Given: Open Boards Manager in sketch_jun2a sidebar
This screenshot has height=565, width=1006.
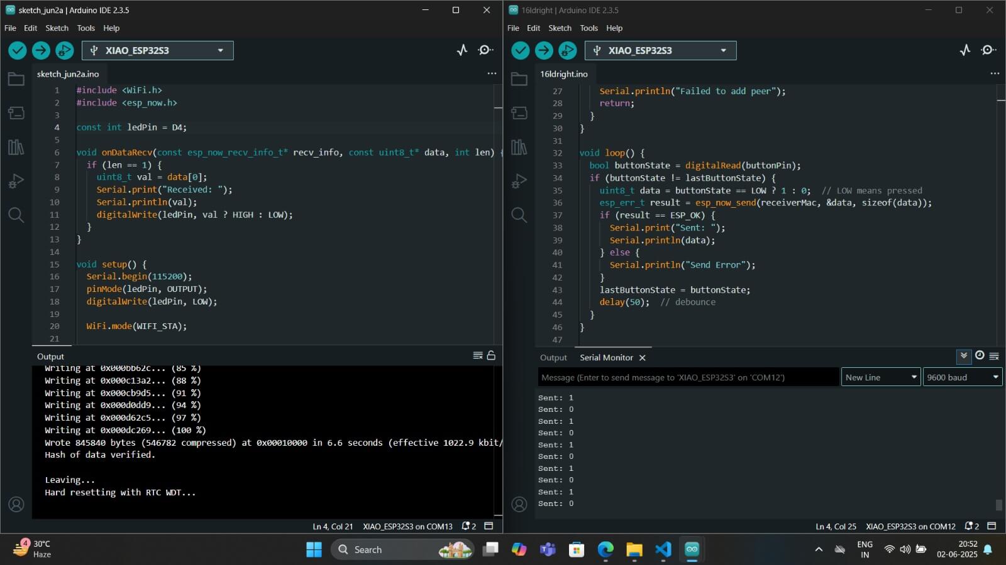Looking at the screenshot, I should [x=16, y=113].
